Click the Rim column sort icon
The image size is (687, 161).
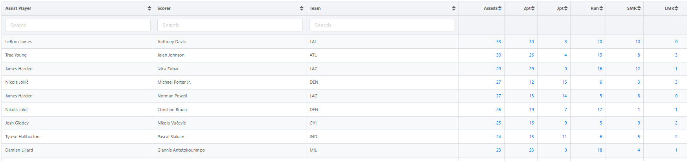click(x=601, y=8)
